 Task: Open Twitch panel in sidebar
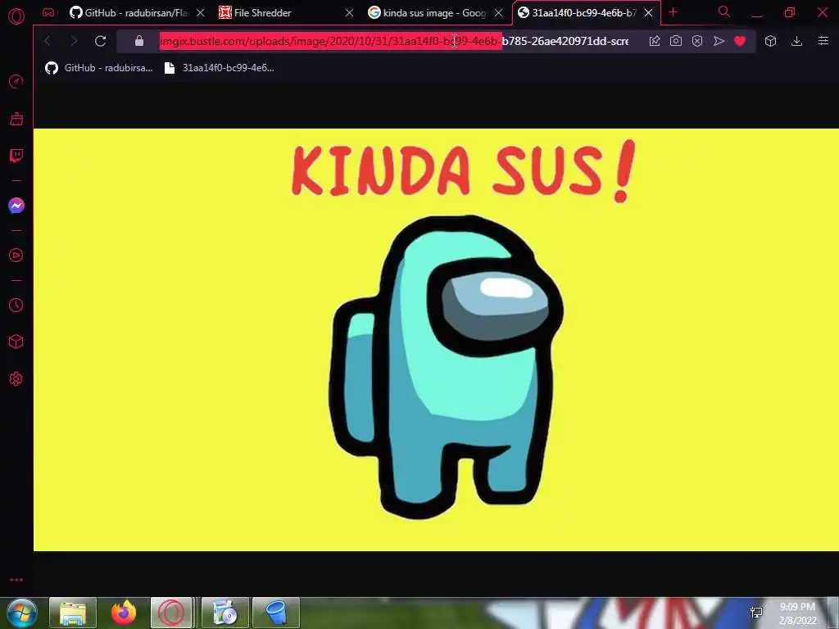[16, 156]
